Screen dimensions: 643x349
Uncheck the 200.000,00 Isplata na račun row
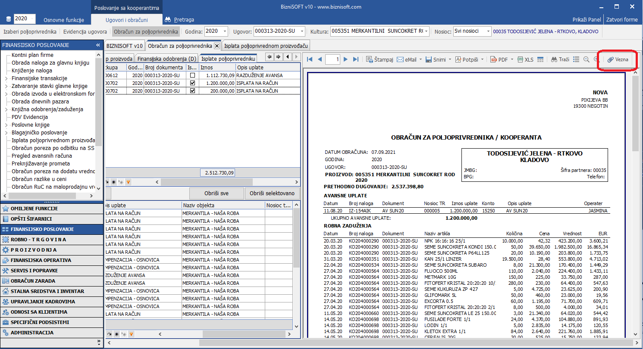coord(192,91)
